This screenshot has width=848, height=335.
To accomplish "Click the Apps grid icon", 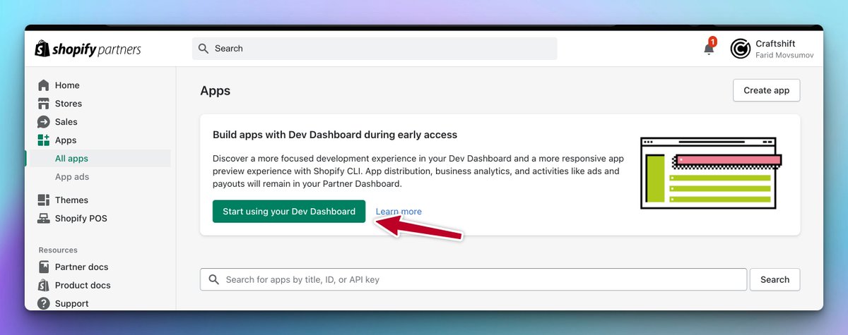I will point(44,140).
